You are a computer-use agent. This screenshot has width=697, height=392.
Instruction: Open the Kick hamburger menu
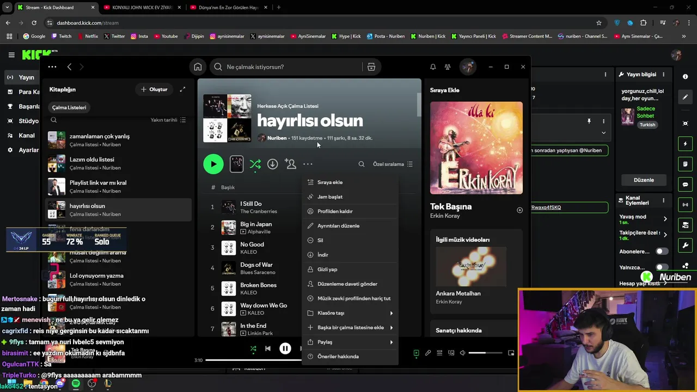click(x=11, y=55)
